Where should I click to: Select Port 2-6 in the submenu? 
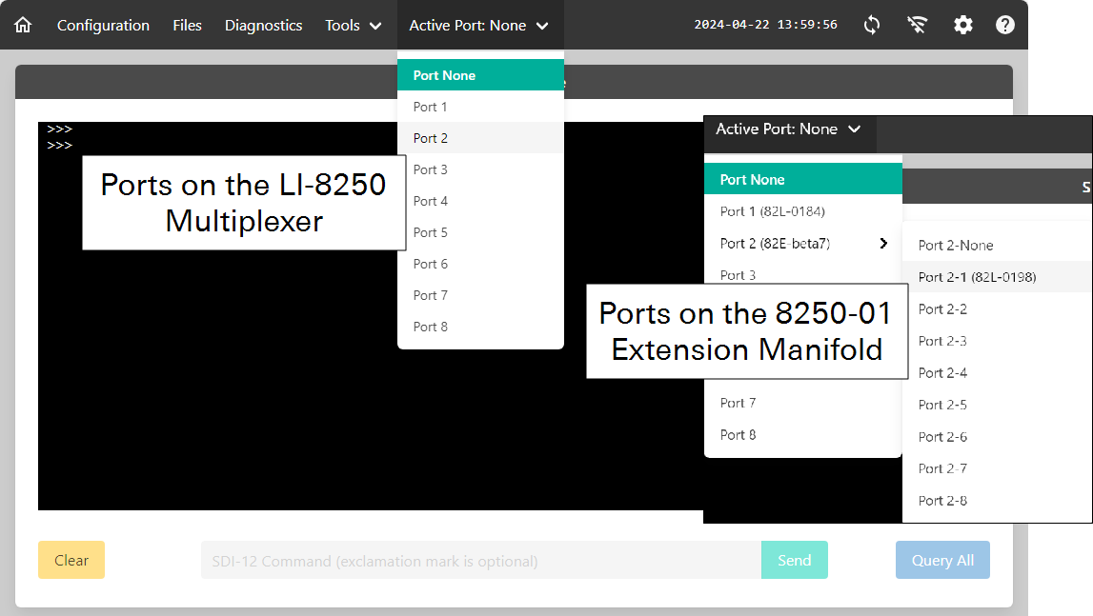coord(997,437)
